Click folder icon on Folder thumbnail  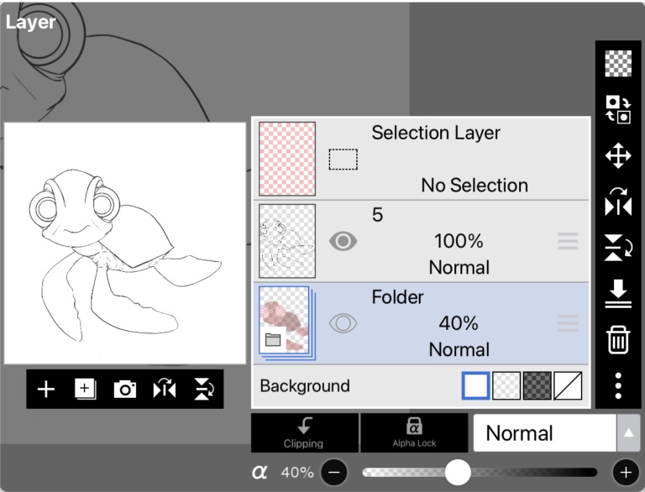coord(273,340)
